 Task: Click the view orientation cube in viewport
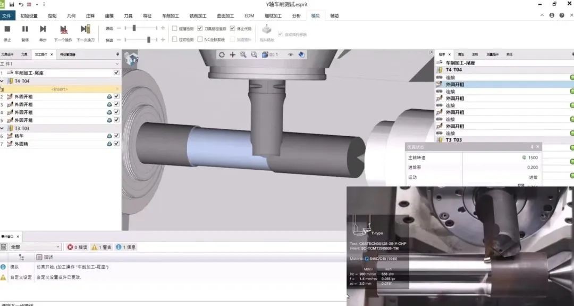point(130,60)
